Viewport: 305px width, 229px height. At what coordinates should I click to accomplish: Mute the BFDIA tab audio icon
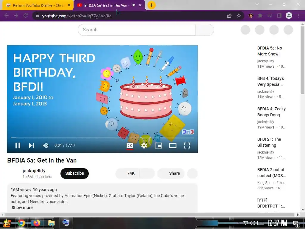134,5
